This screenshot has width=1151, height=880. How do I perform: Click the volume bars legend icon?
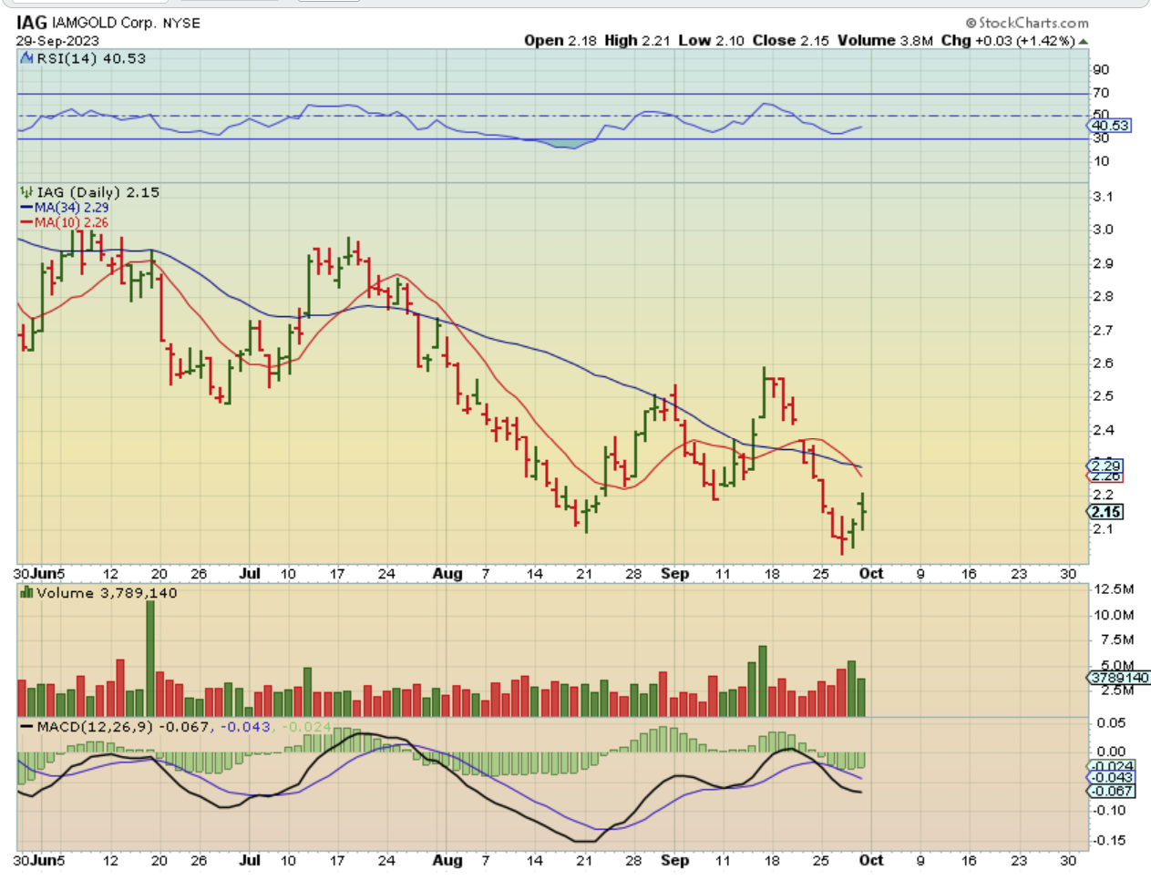pyautogui.click(x=26, y=593)
